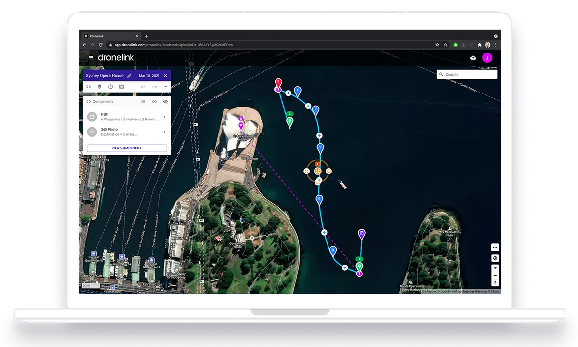
Task: Open the plan toolbar more options menu
Action: click(165, 87)
